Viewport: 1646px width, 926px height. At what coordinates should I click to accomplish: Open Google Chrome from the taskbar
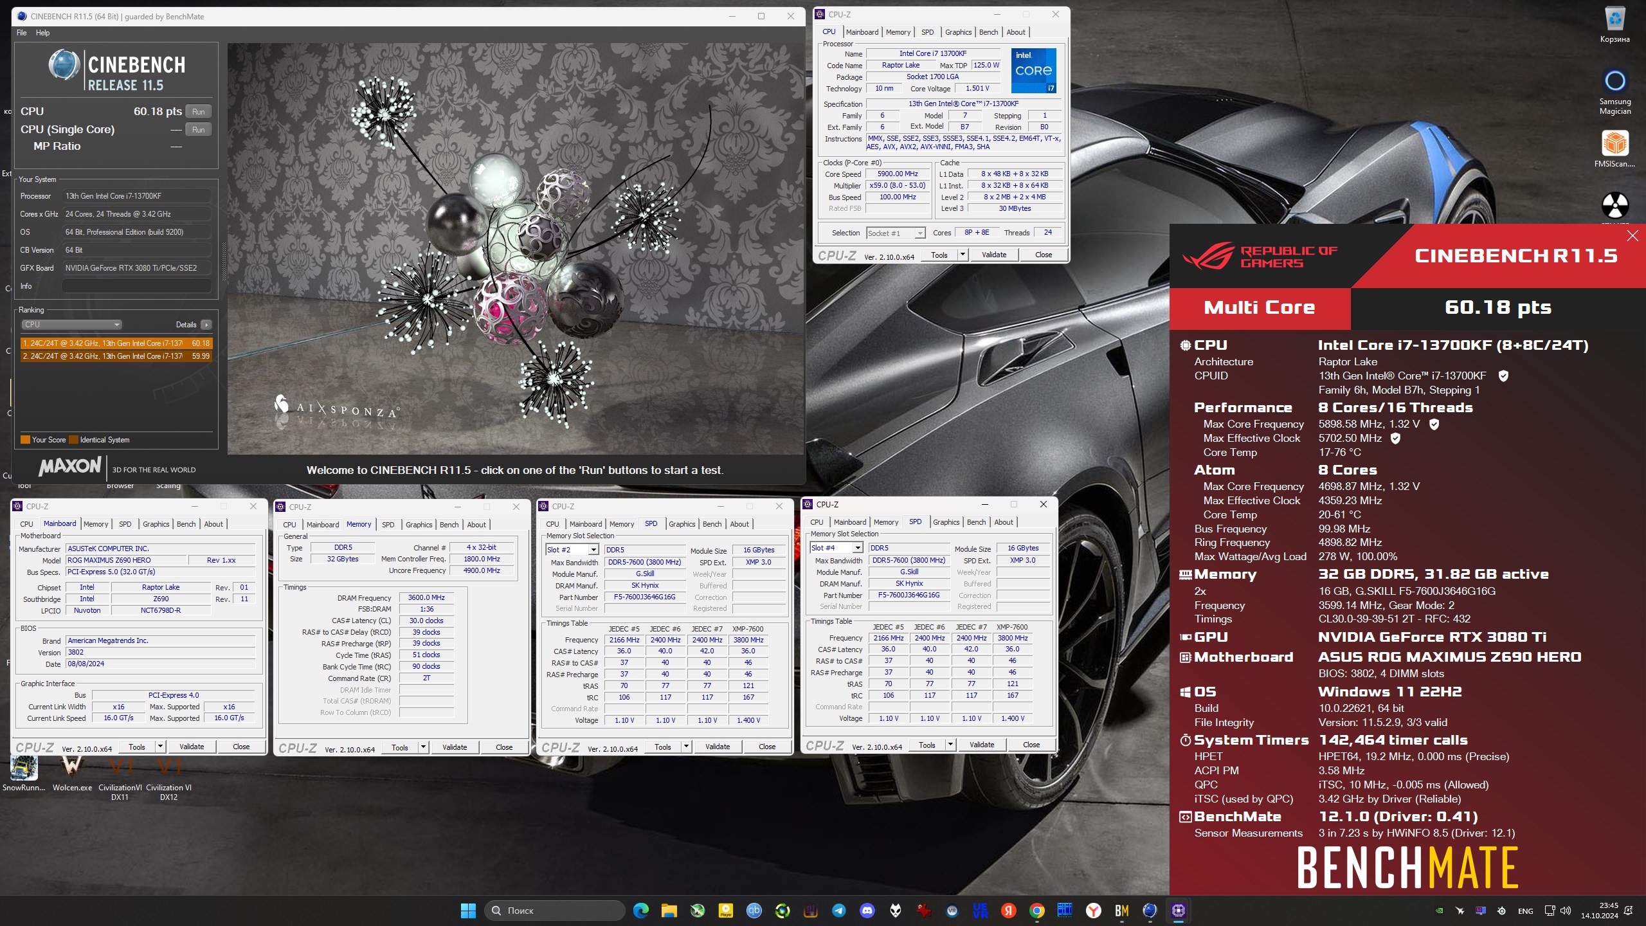pos(1036,911)
